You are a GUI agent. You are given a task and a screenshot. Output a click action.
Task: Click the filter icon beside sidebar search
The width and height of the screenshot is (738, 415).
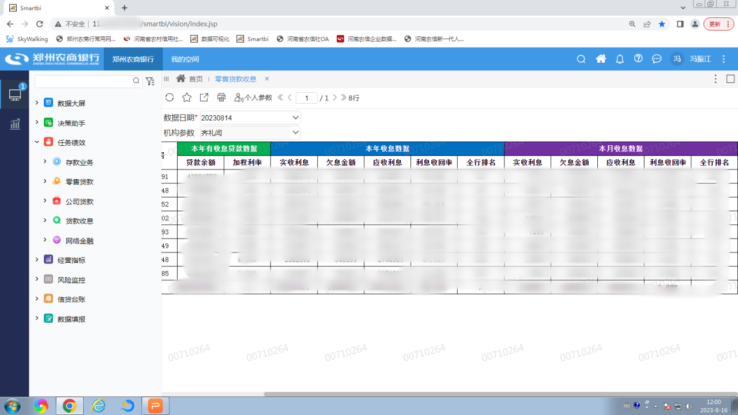coord(150,81)
